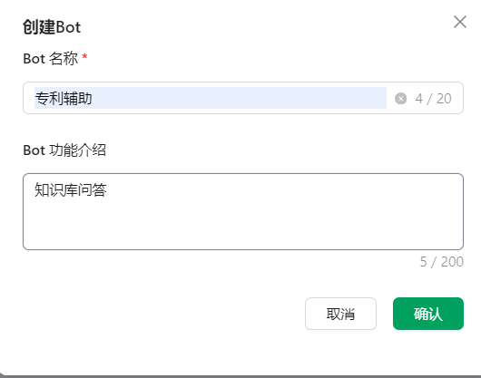Click the 创建Bot dialog title
Image resolution: width=481 pixels, height=378 pixels.
52,27
